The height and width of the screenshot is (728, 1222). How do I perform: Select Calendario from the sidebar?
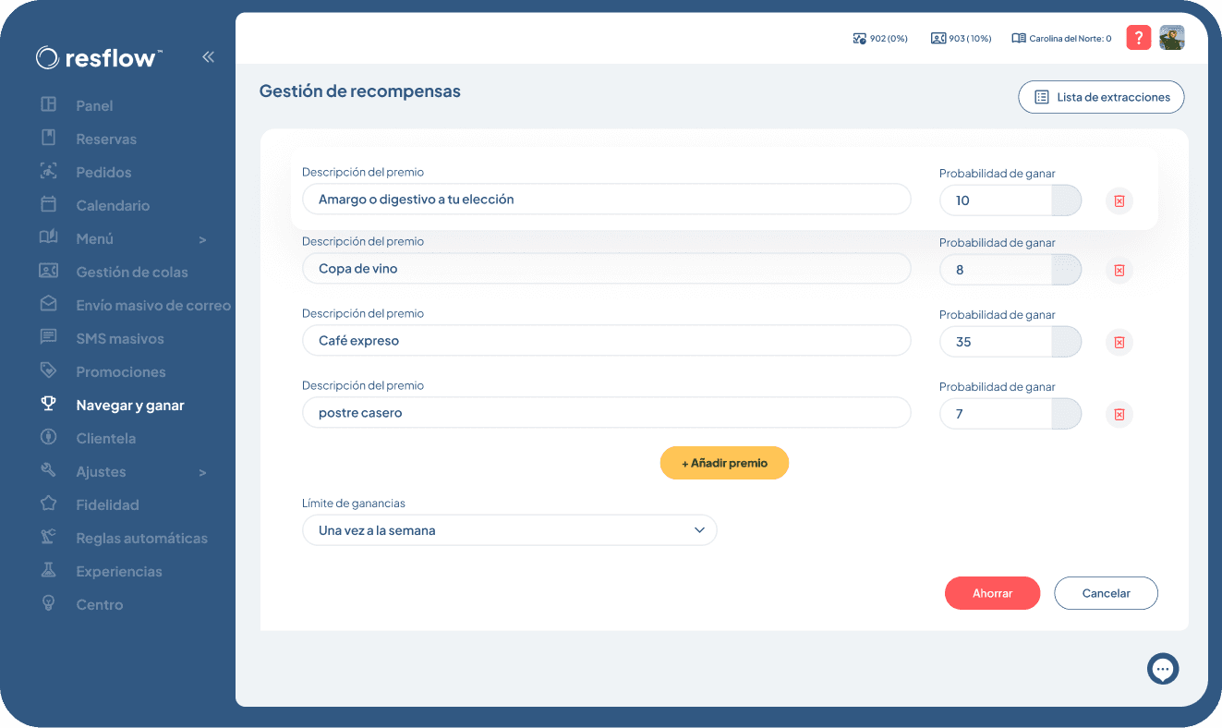[113, 206]
